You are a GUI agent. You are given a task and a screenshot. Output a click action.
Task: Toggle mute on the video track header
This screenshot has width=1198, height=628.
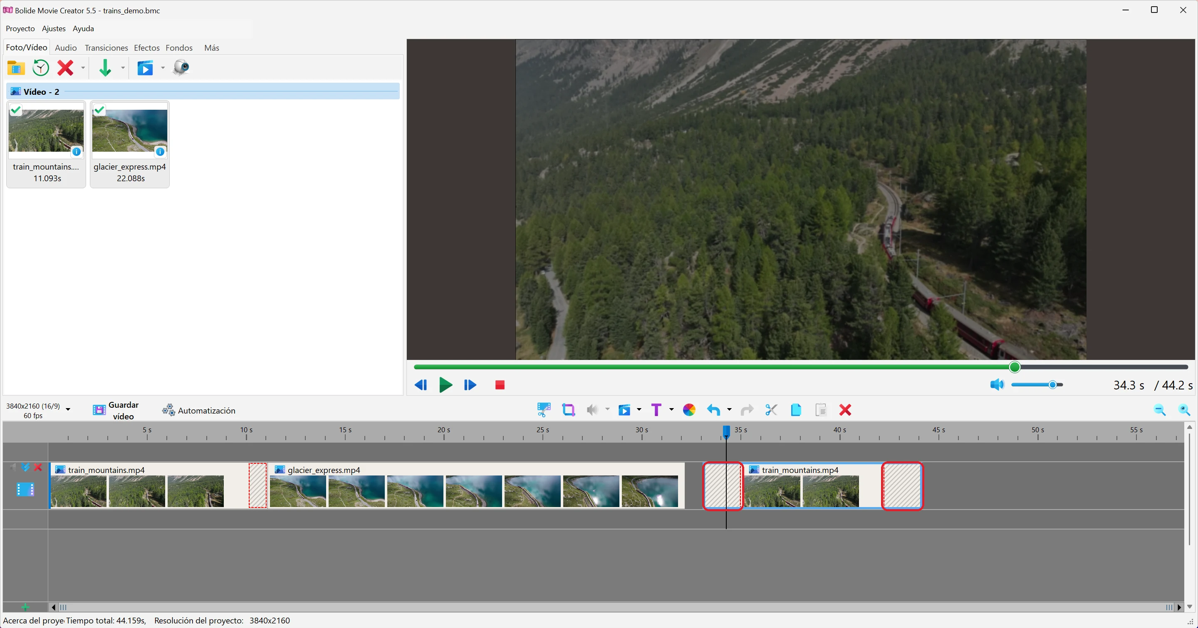pyautogui.click(x=12, y=467)
